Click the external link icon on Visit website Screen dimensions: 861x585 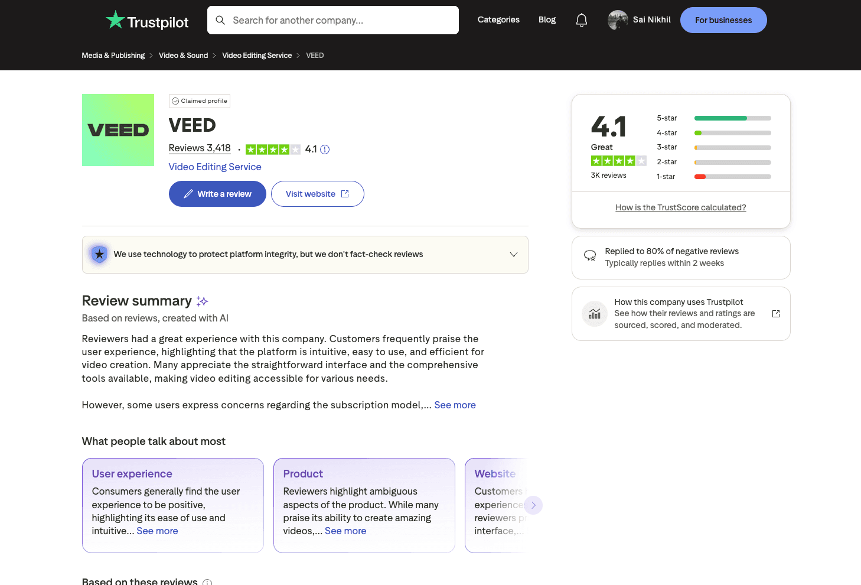tap(345, 194)
